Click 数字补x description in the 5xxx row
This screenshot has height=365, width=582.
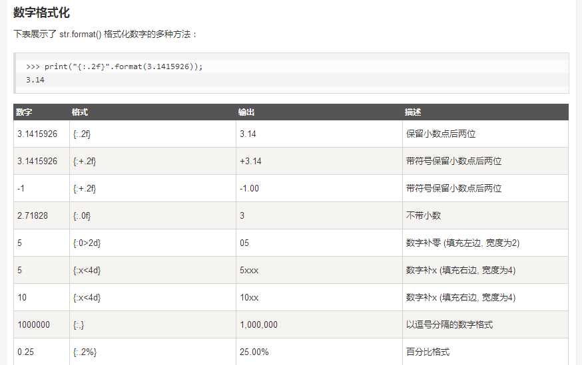coord(461,270)
